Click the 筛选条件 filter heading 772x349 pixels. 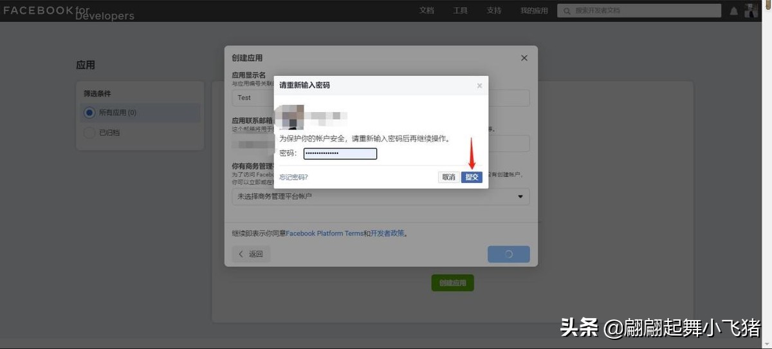click(x=97, y=94)
